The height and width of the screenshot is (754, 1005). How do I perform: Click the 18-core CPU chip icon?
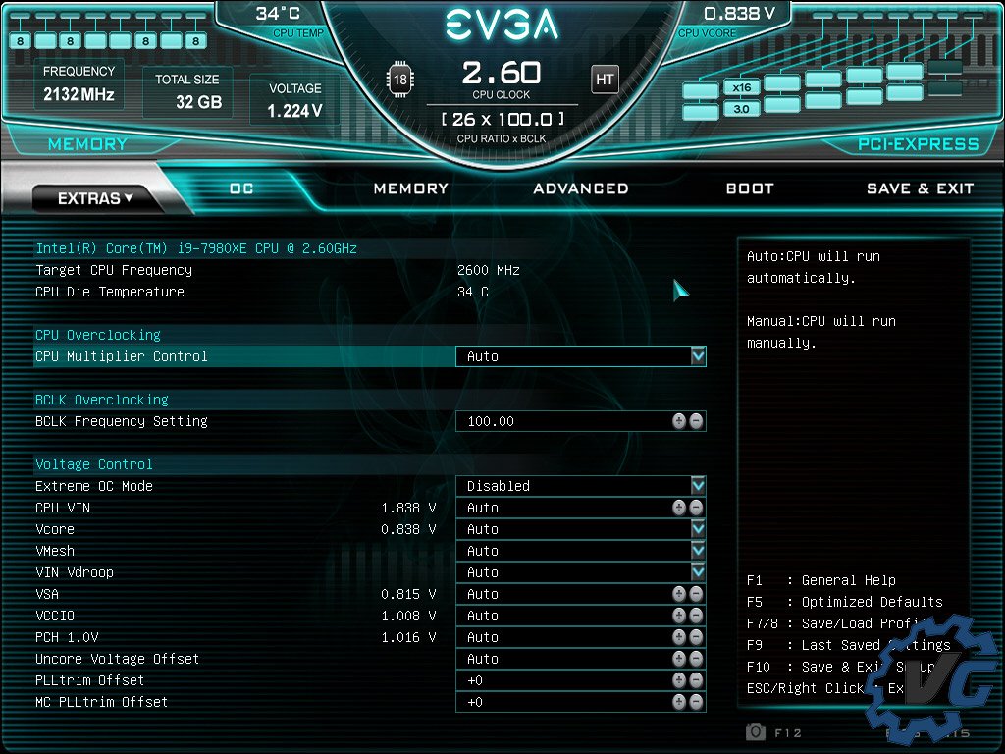[400, 80]
